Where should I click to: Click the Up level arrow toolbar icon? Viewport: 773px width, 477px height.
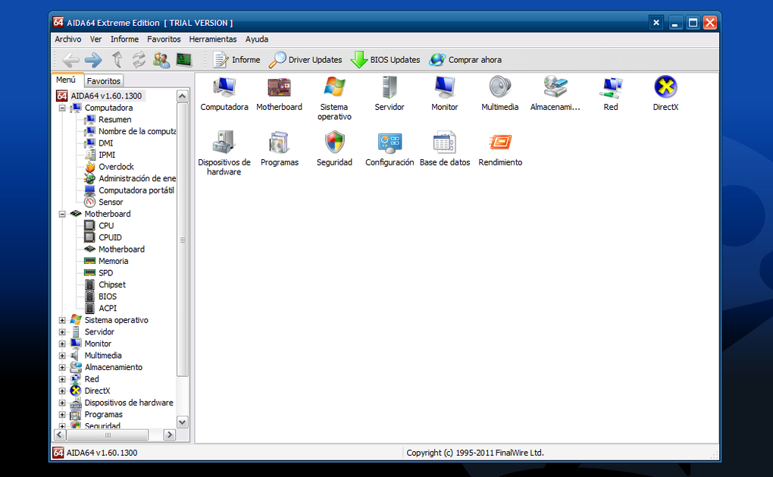point(117,60)
